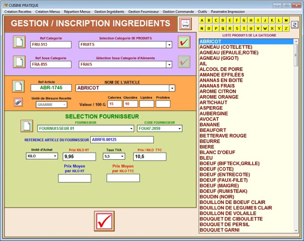This screenshot has height=241, width=304.
Task: Click the Prix/KILO HT input field
Action: coord(79,157)
